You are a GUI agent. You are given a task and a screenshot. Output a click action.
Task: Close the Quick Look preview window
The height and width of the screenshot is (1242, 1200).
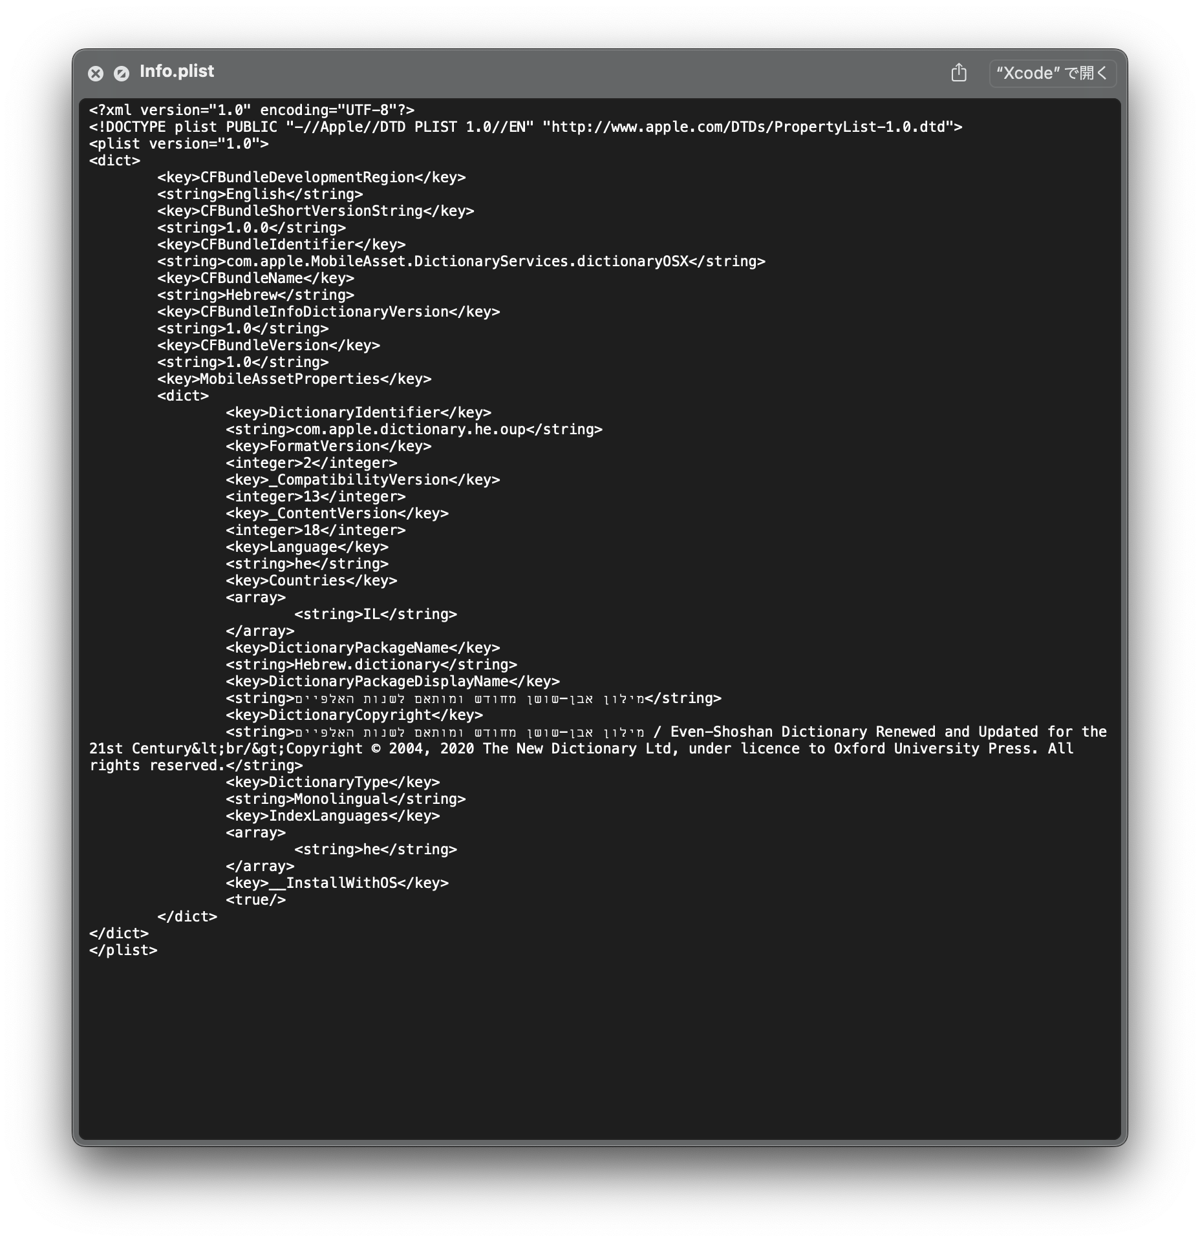click(x=96, y=73)
